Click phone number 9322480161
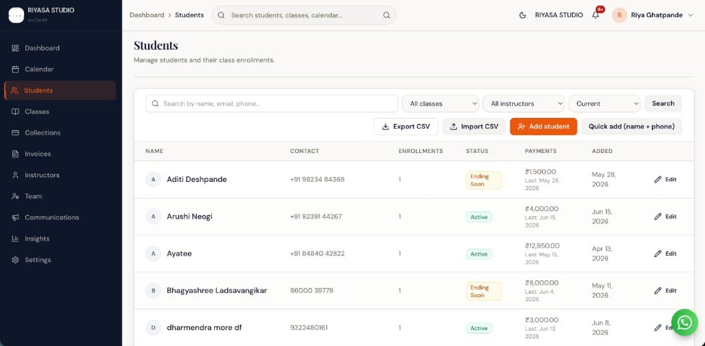Screen dimensions: 705x346 coord(309,327)
